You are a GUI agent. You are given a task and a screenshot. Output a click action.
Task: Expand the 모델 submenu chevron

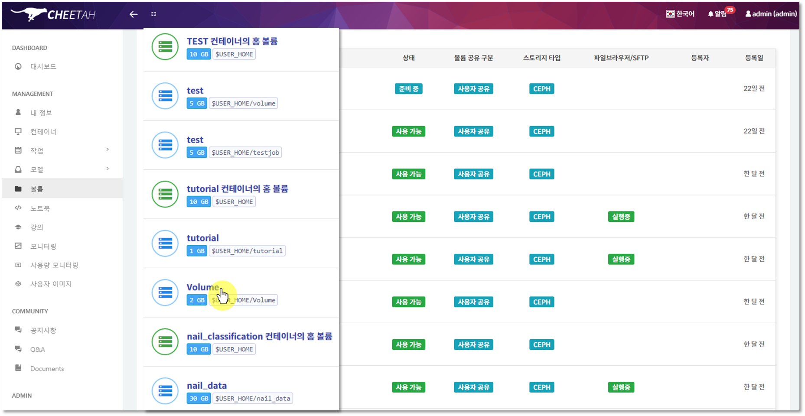click(x=108, y=169)
